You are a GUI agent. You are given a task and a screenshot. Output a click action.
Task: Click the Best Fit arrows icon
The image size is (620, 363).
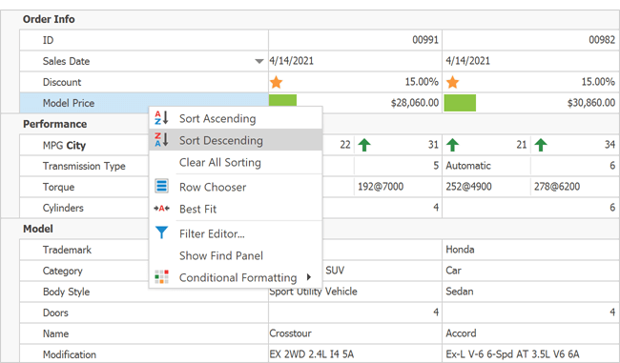click(x=161, y=208)
